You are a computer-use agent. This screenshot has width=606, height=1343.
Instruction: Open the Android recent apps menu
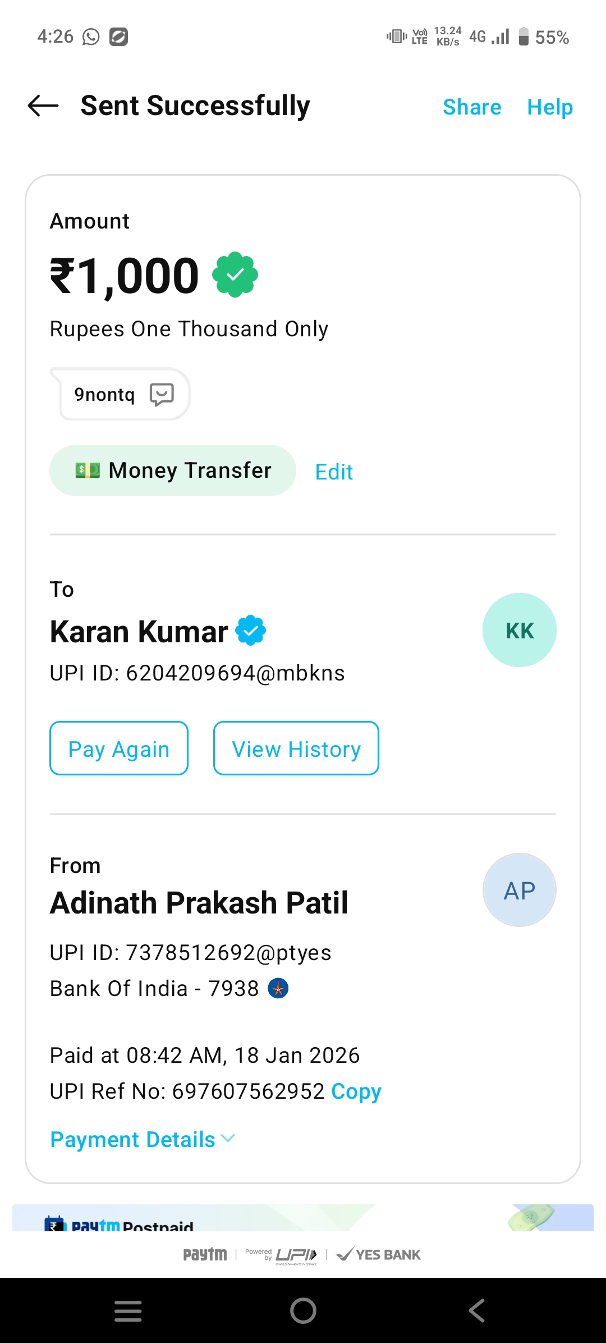point(128,1310)
